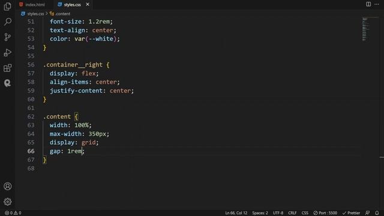The width and height of the screenshot is (384, 216).
Task: Open the Search panel
Action: (8, 22)
